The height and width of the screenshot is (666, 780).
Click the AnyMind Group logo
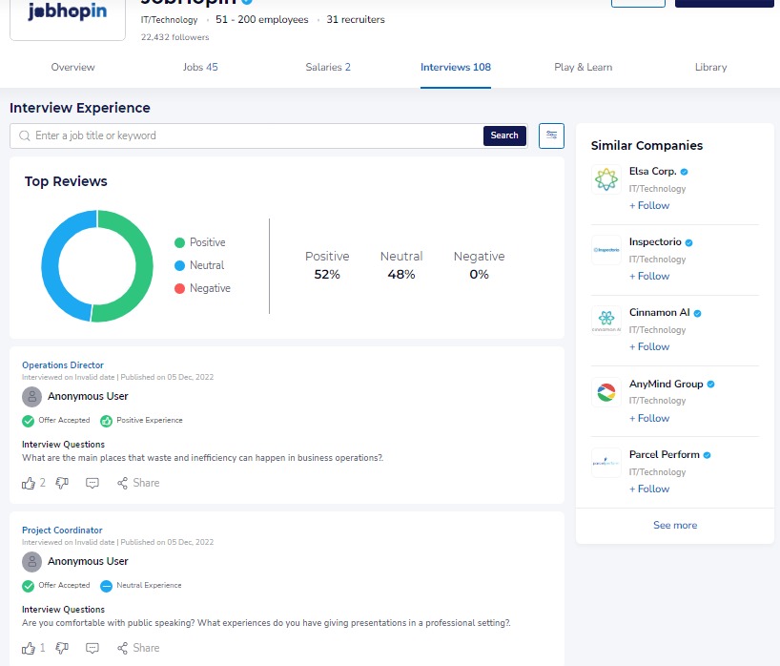[606, 392]
